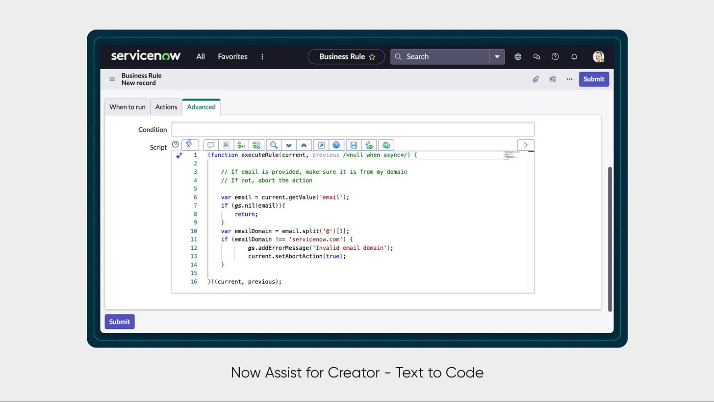Screen dimensions: 714x402
Task: Open the Favorites menu
Action: [232, 56]
